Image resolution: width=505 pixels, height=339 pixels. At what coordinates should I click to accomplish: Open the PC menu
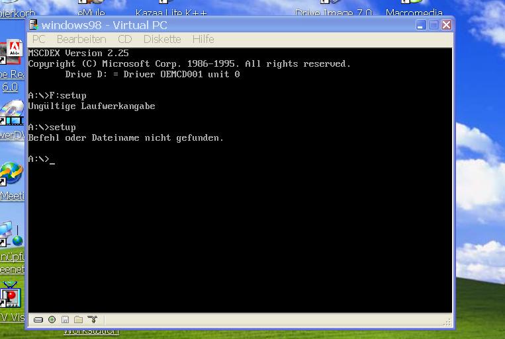pyautogui.click(x=38, y=39)
